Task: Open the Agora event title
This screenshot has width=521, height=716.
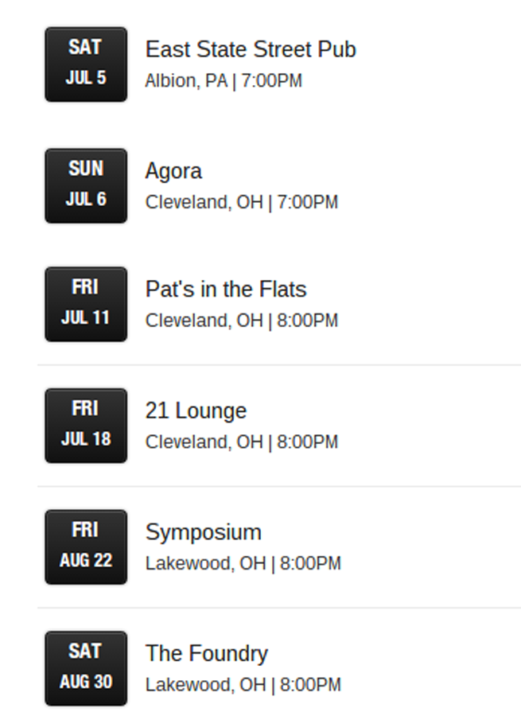Action: pos(173,171)
